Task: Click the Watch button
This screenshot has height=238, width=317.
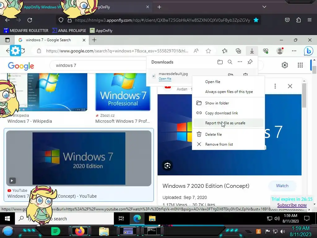Action: 282,186
